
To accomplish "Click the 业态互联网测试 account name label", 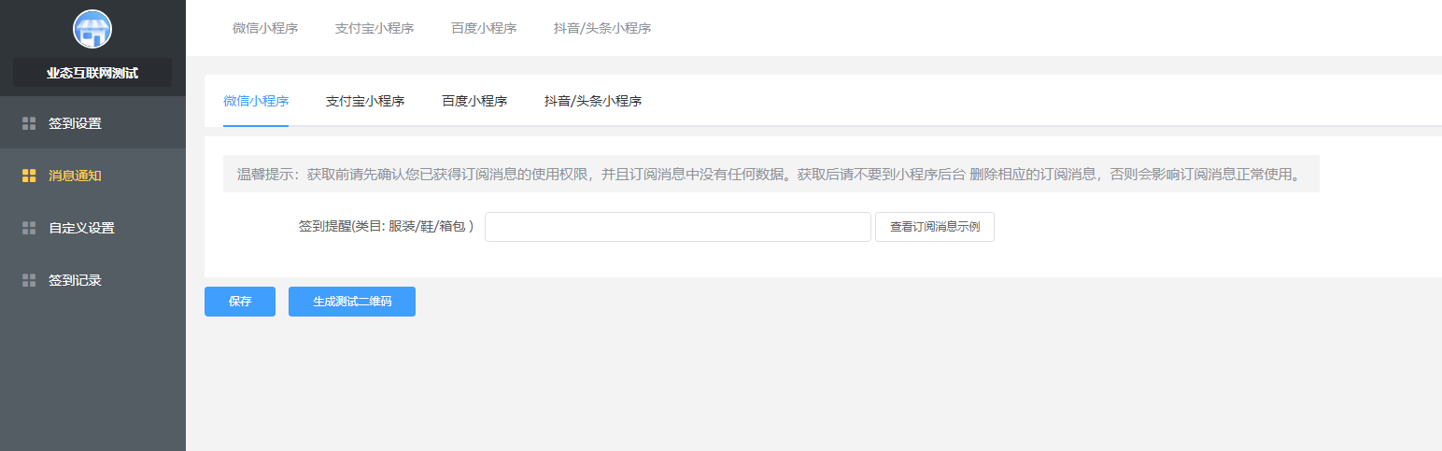I will click(92, 73).
